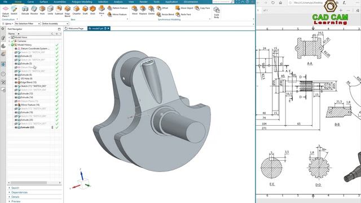Open resource bar settings gear
The height and width of the screenshot is (203, 361).
pos(3,29)
